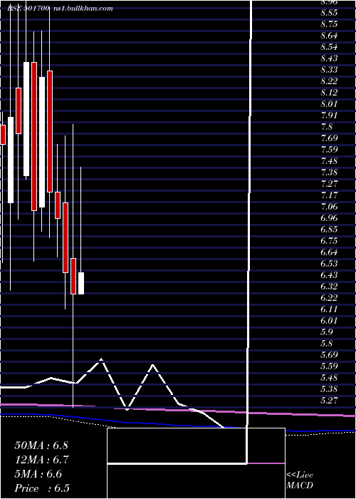Select the 5.38 price axis label
This screenshot has height=499, width=356.
[329, 389]
